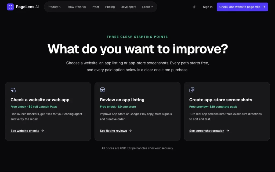Image resolution: width=275 pixels, height=172 pixels.
Task: Go to the Proof section
Action: (95, 7)
